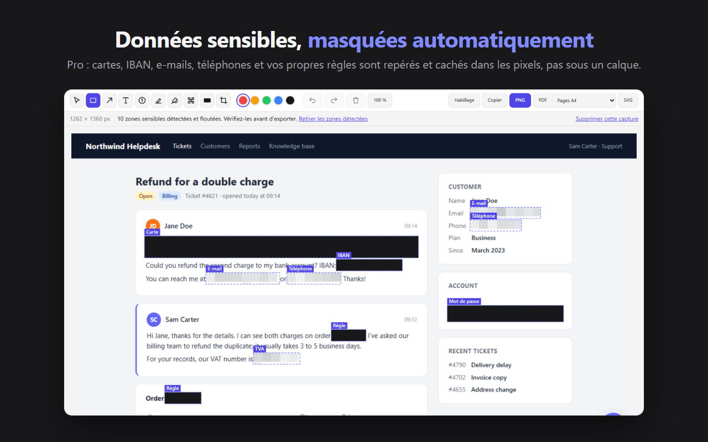708x442 pixels.
Task: Select the Carte redaction box
Action: point(282,247)
